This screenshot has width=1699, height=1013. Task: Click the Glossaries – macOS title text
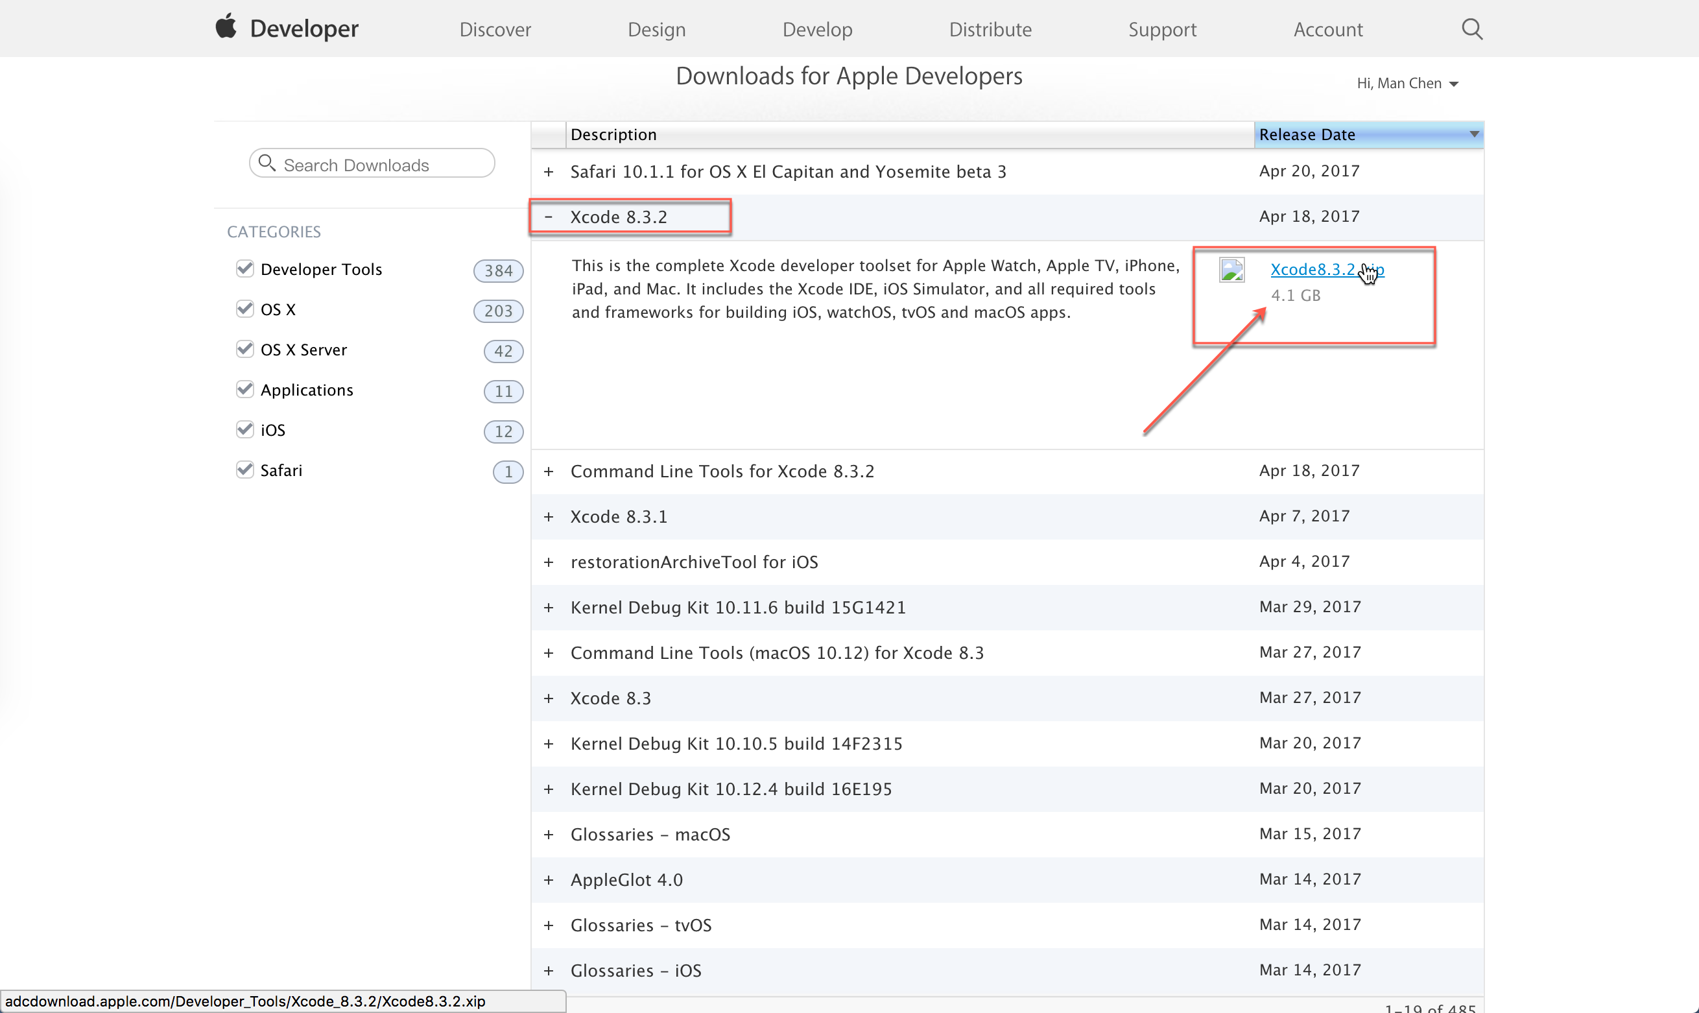tap(650, 835)
